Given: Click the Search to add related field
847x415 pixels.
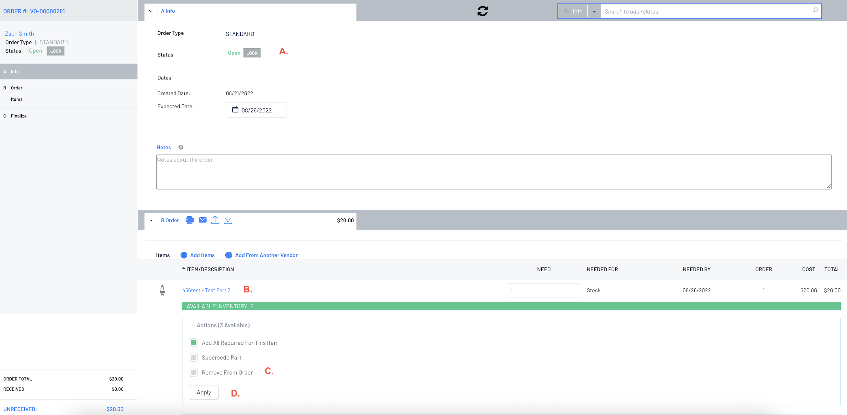Looking at the screenshot, I should click(x=711, y=12).
